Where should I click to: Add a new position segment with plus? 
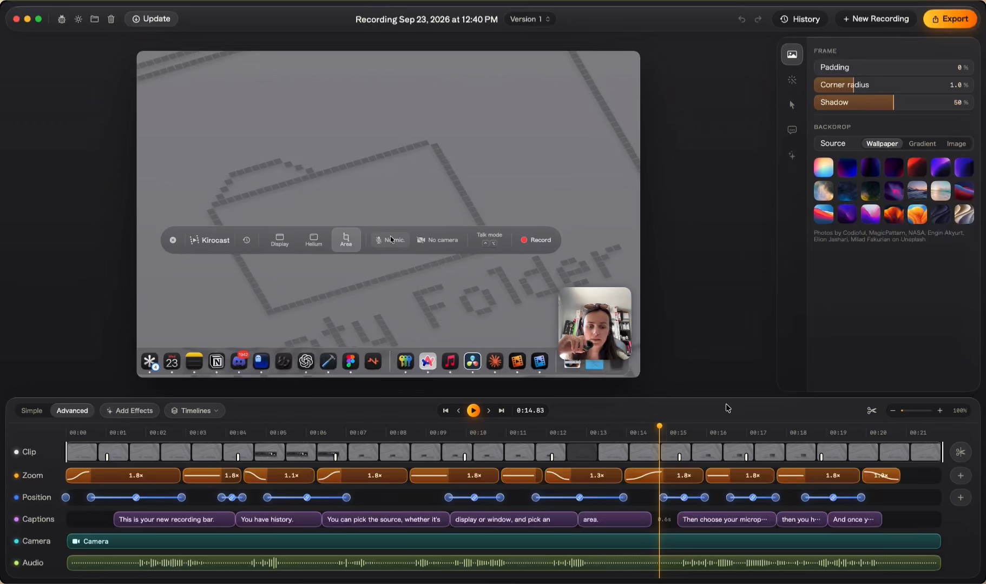961,497
